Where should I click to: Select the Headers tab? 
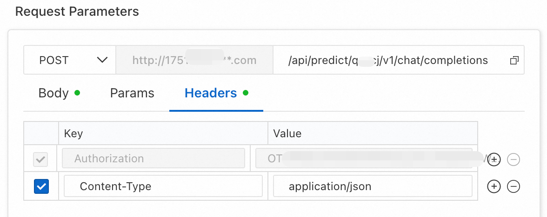tap(211, 93)
